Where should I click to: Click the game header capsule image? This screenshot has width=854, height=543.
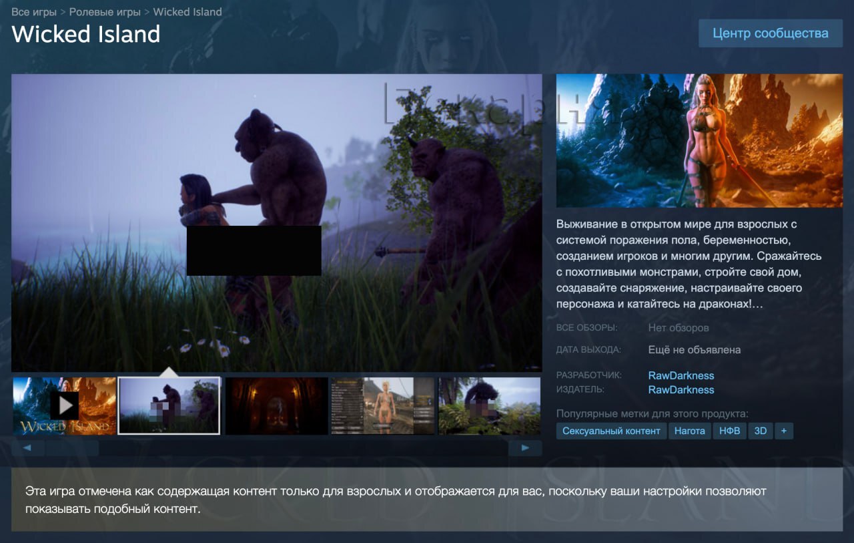(699, 140)
